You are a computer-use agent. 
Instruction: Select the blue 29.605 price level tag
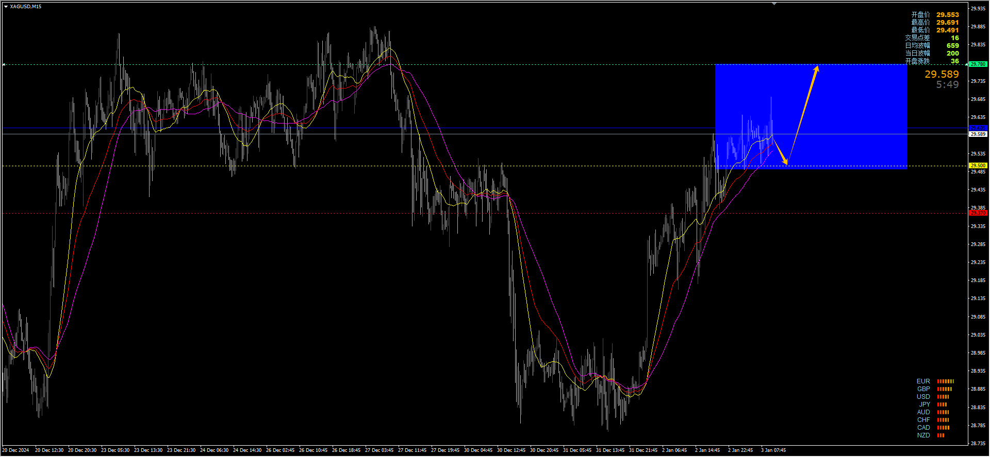click(978, 128)
